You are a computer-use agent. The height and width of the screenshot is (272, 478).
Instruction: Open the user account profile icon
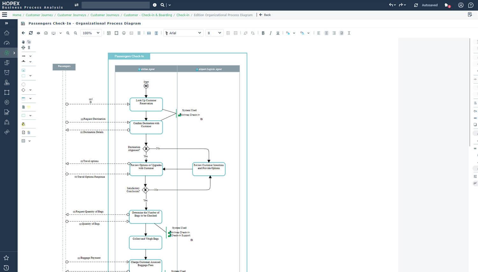(x=461, y=5)
